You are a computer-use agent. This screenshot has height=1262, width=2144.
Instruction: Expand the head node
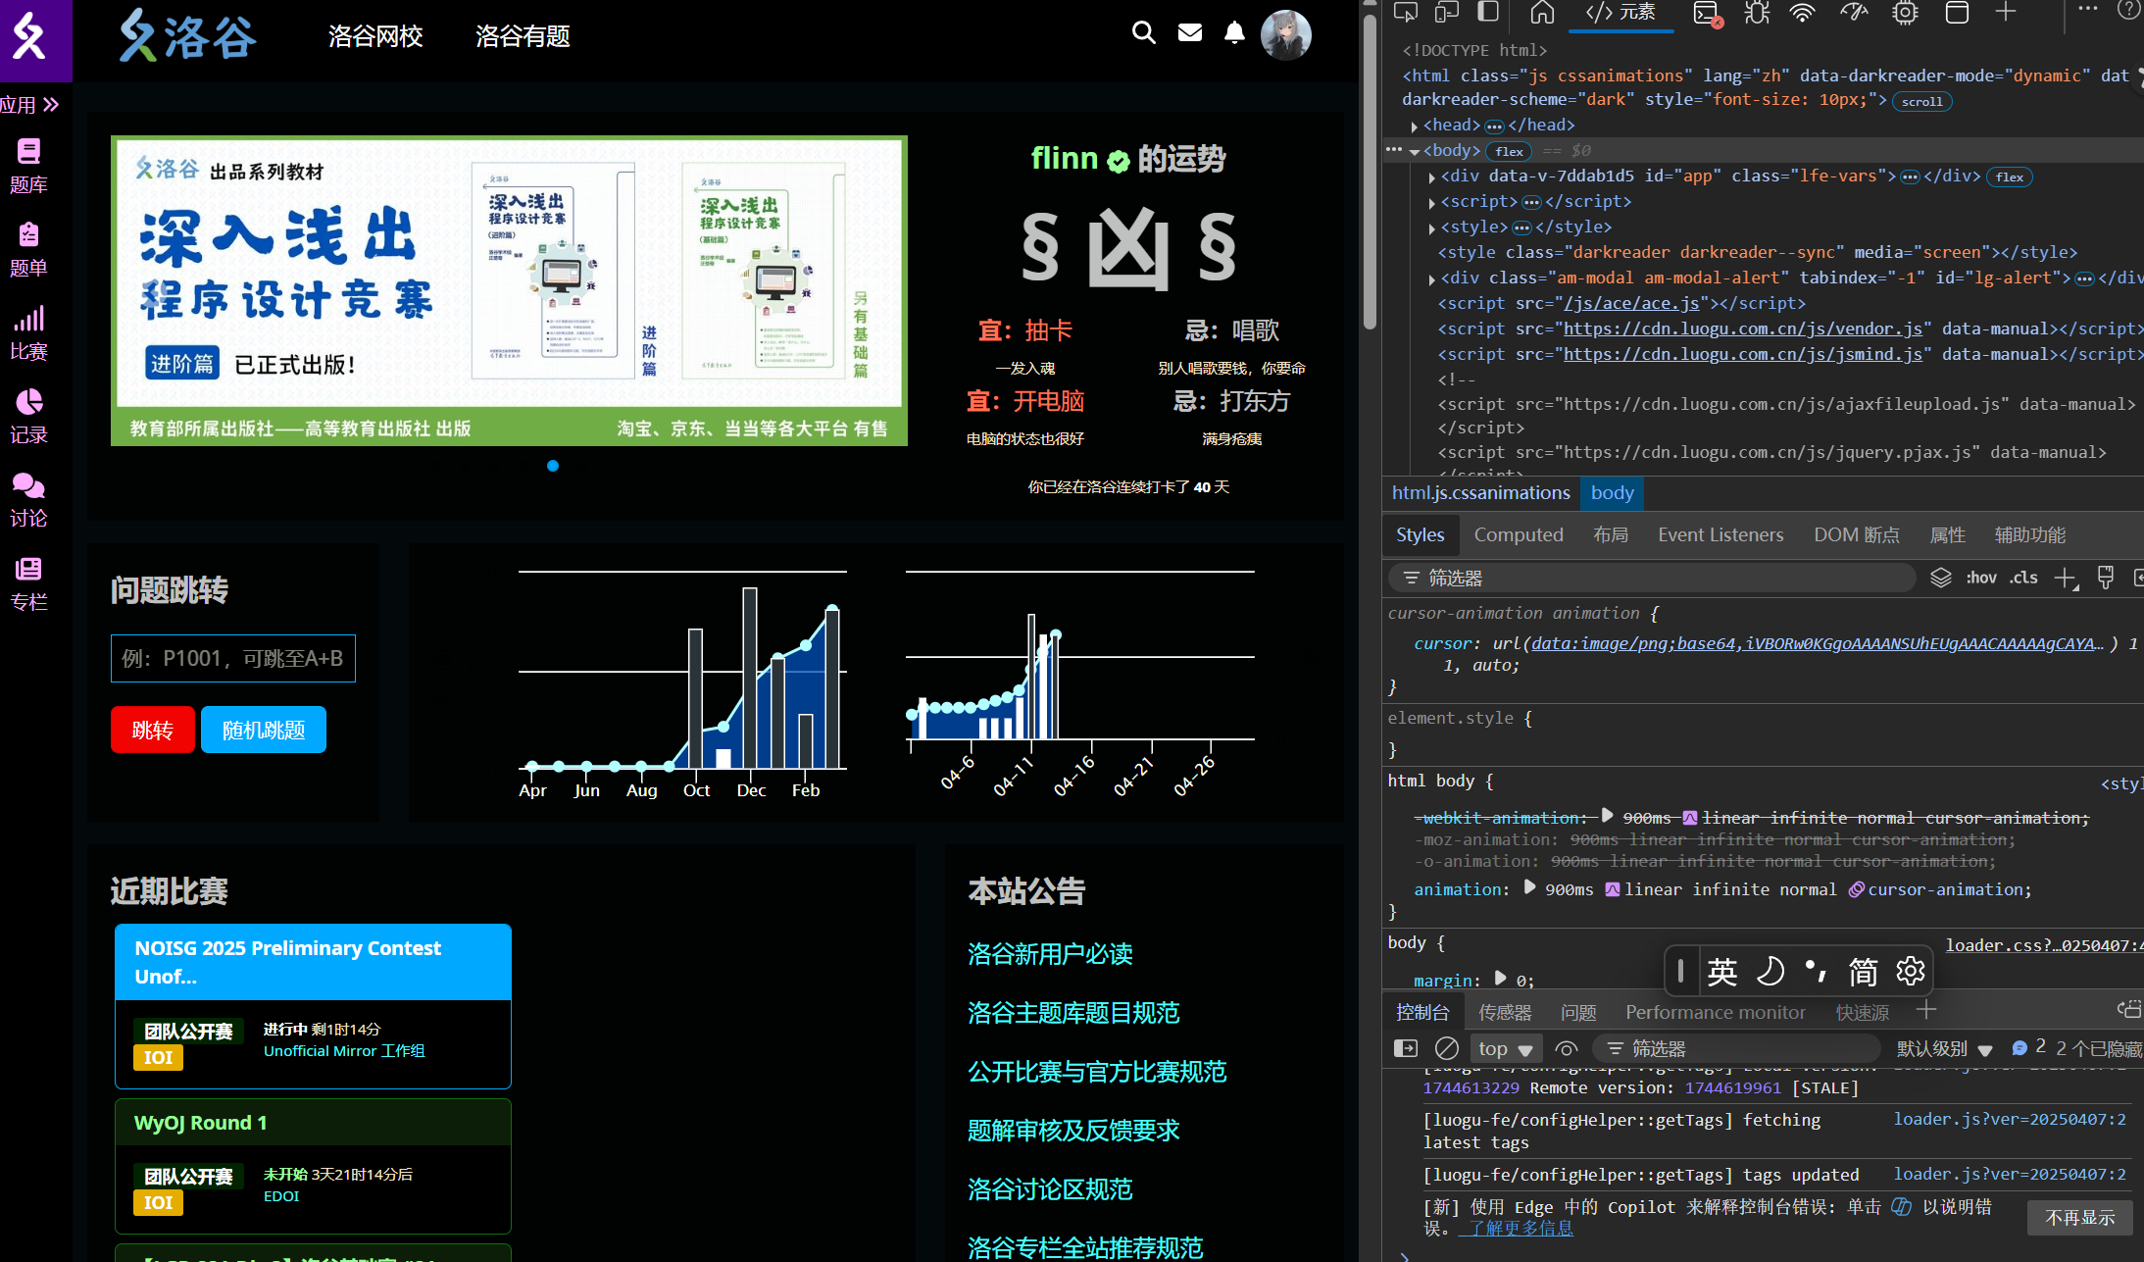coord(1414,126)
